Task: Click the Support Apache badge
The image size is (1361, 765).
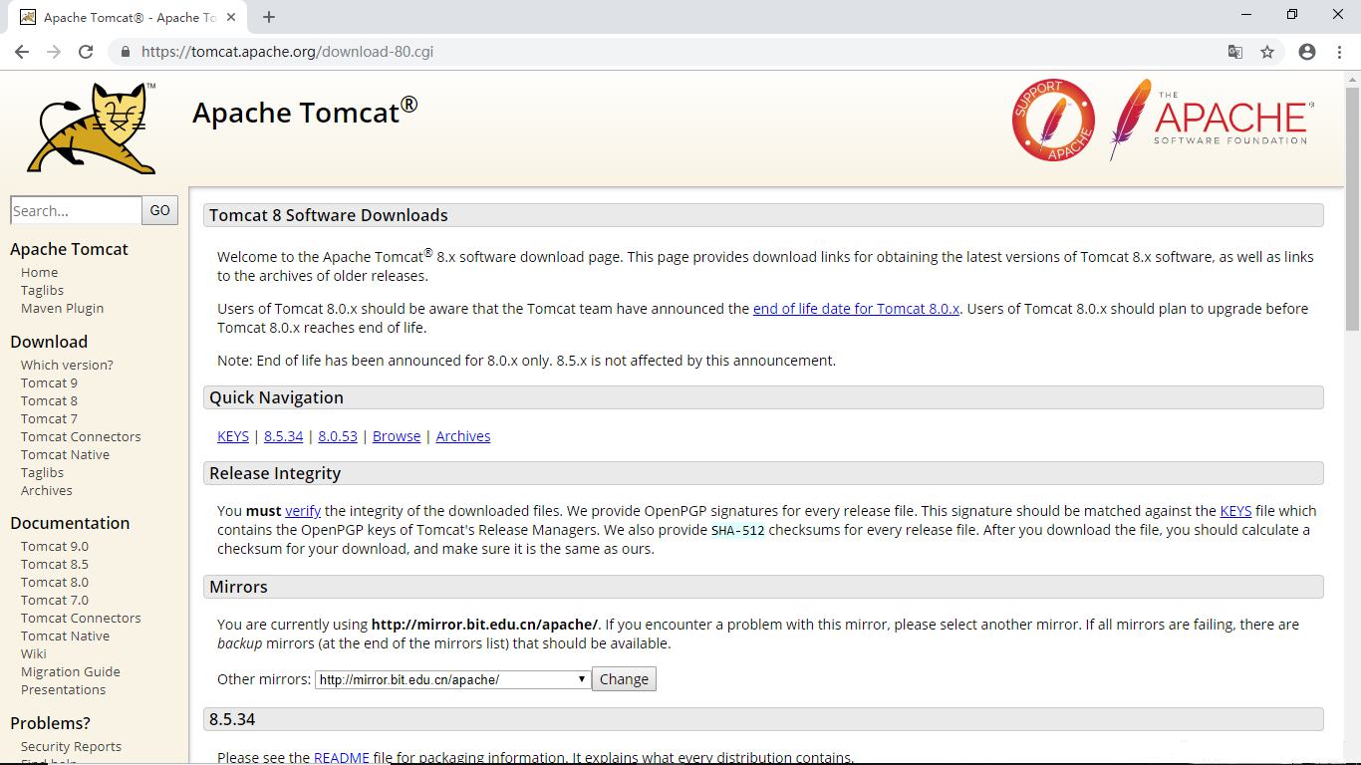Action: coord(1053,121)
